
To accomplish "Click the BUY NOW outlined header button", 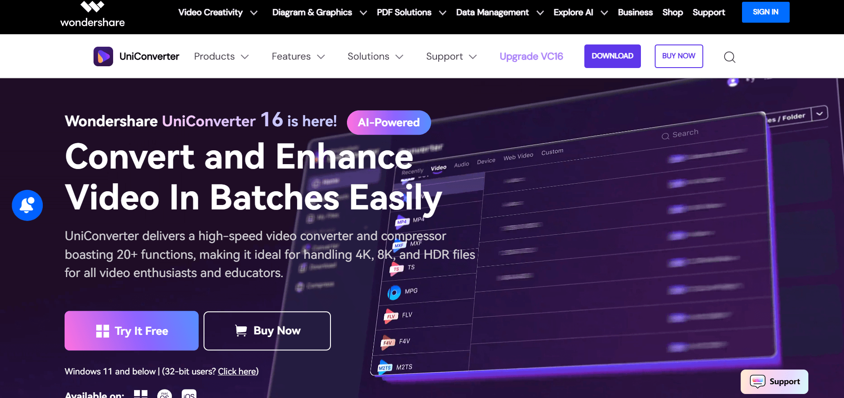I will 679,56.
